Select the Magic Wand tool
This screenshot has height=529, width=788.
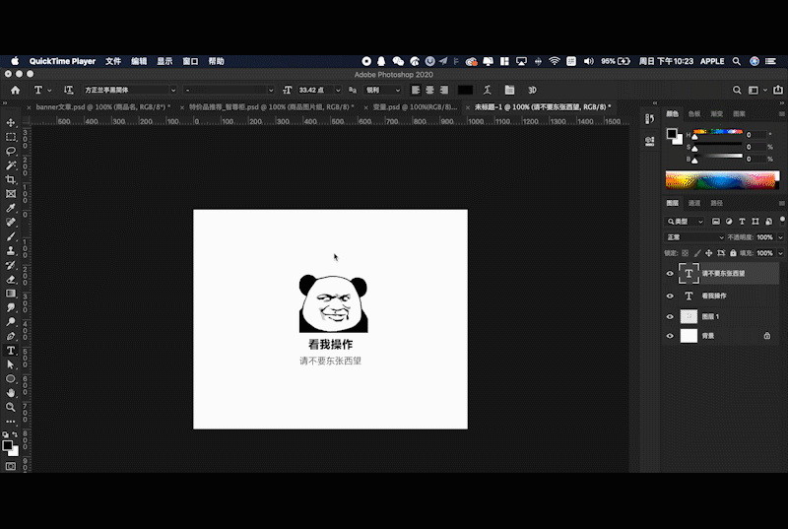(x=11, y=165)
